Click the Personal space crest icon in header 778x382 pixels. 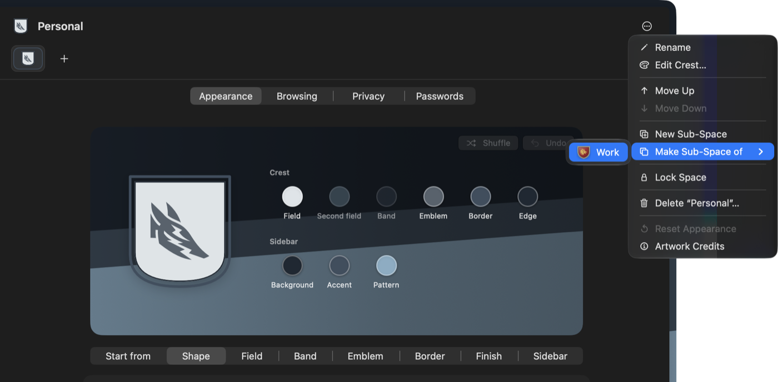click(21, 26)
